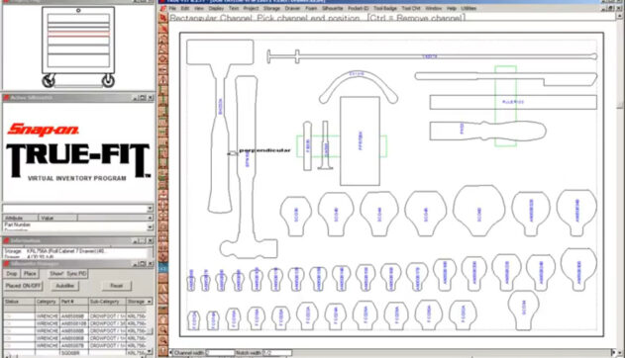Expand the Storage column dropdown arrow
The image size is (625, 358).
(x=150, y=302)
